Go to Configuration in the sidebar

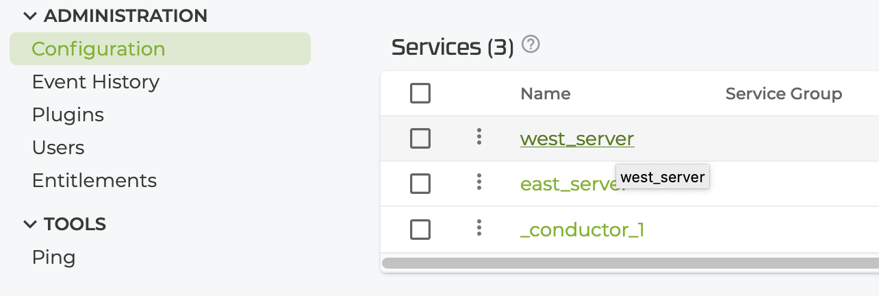pyautogui.click(x=98, y=49)
